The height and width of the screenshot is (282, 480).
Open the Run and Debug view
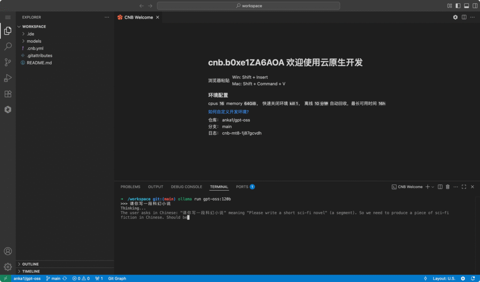point(7,78)
